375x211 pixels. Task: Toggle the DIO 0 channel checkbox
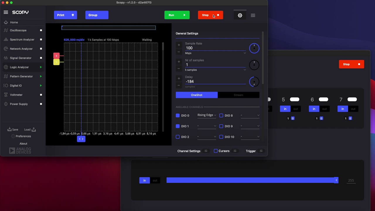click(x=178, y=115)
